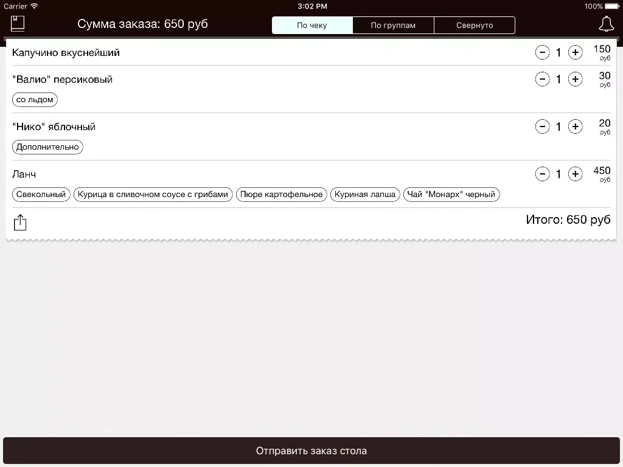Tap the Свекольный lunch option tag
This screenshot has width=623, height=467.
(41, 195)
